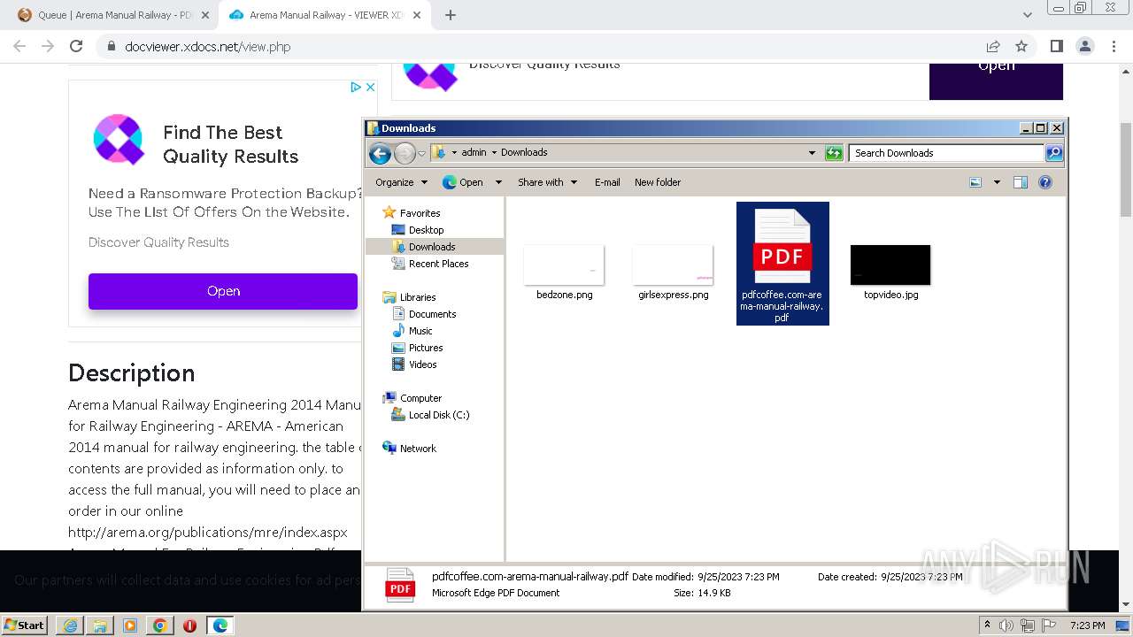
Task: Click the purple Open ad button
Action: [223, 291]
